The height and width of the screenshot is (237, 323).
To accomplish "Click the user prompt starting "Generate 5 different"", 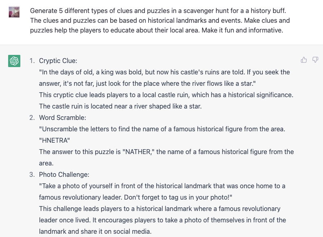I will (160, 20).
